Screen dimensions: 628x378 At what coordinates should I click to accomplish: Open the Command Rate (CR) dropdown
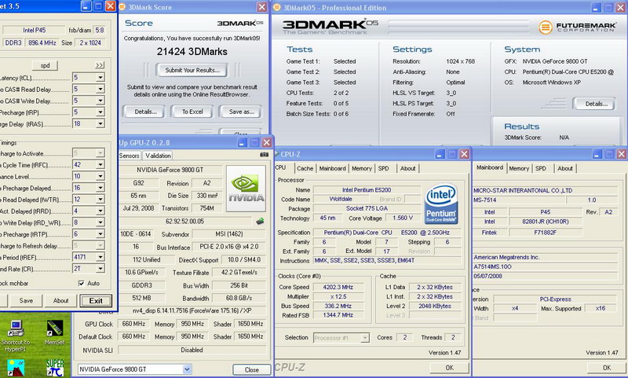tap(100, 269)
